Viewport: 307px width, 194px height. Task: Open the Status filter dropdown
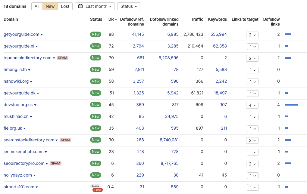(129, 6)
